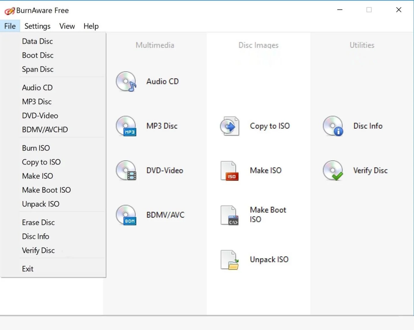Pick DVD-Video from the File menu
414x330 pixels.
(x=53, y=116)
